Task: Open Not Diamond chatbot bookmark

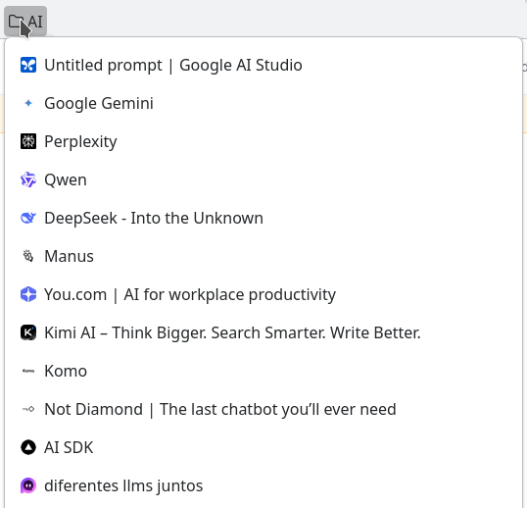Action: [263, 409]
